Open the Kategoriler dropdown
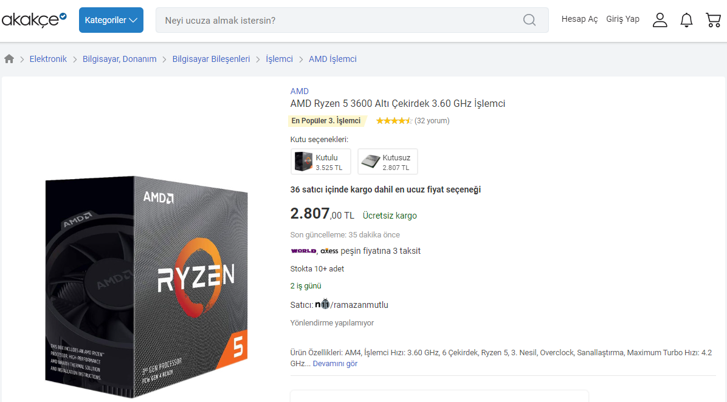Viewport: 727px width, 402px height. [111, 20]
